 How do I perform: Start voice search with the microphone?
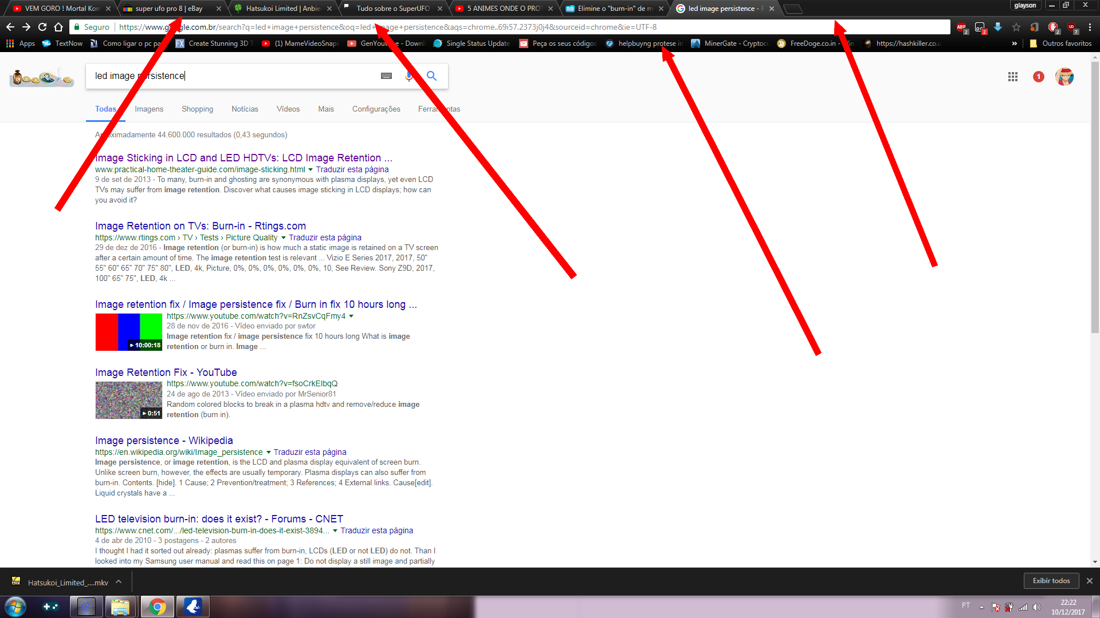click(x=409, y=76)
